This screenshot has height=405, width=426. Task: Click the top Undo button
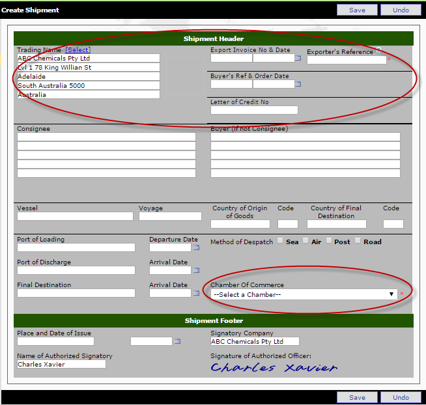click(x=401, y=10)
